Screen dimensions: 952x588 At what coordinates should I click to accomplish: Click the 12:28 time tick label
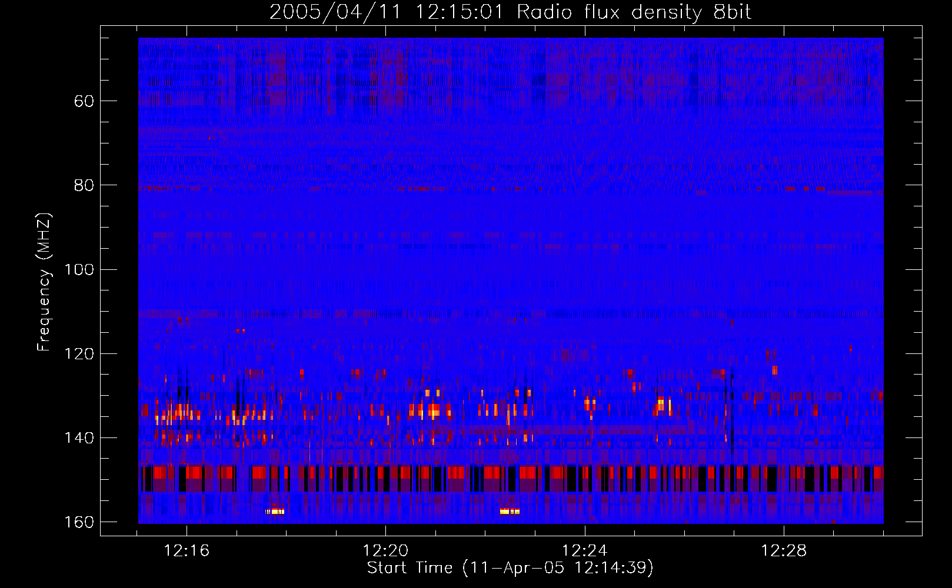pos(784,551)
